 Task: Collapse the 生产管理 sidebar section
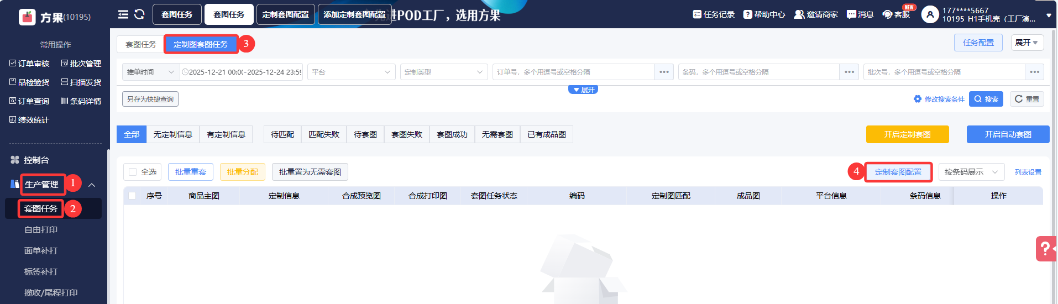(92, 185)
